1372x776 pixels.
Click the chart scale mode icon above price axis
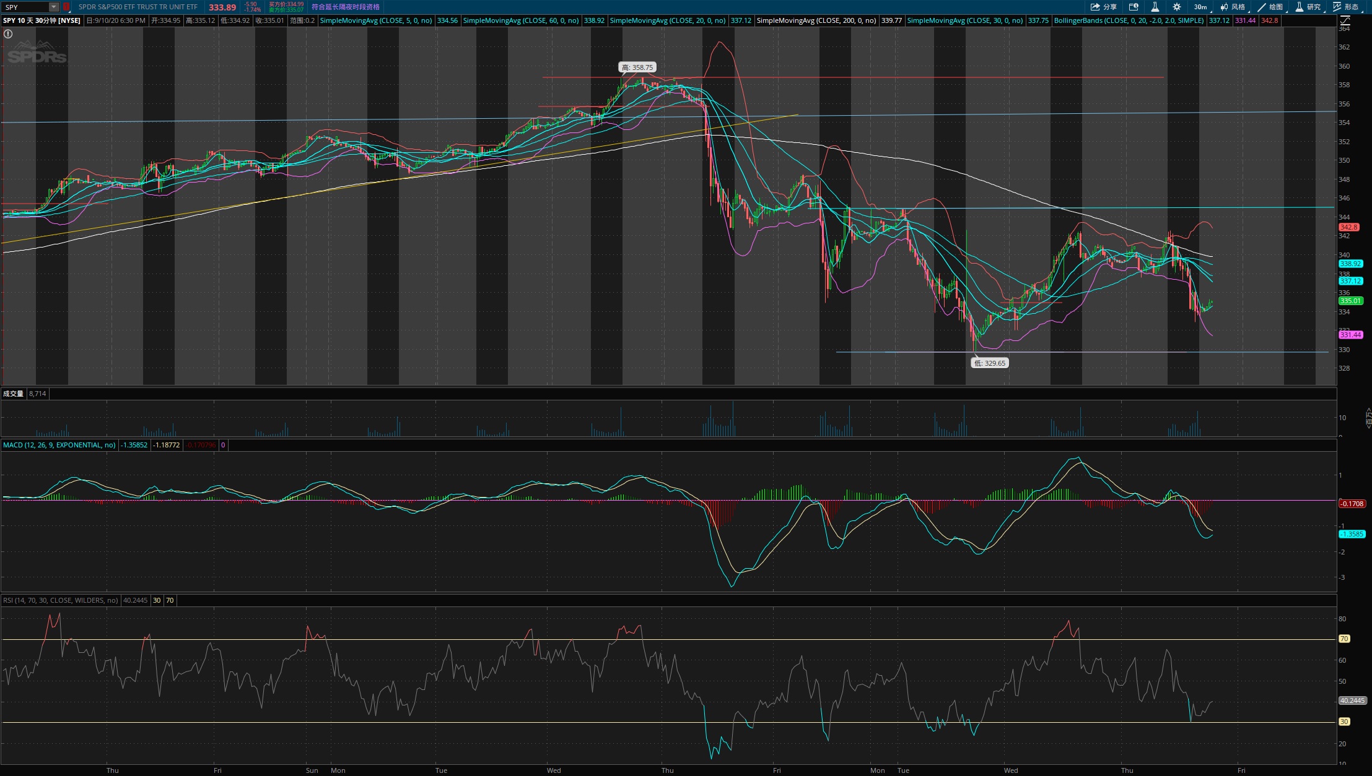[x=1345, y=20]
